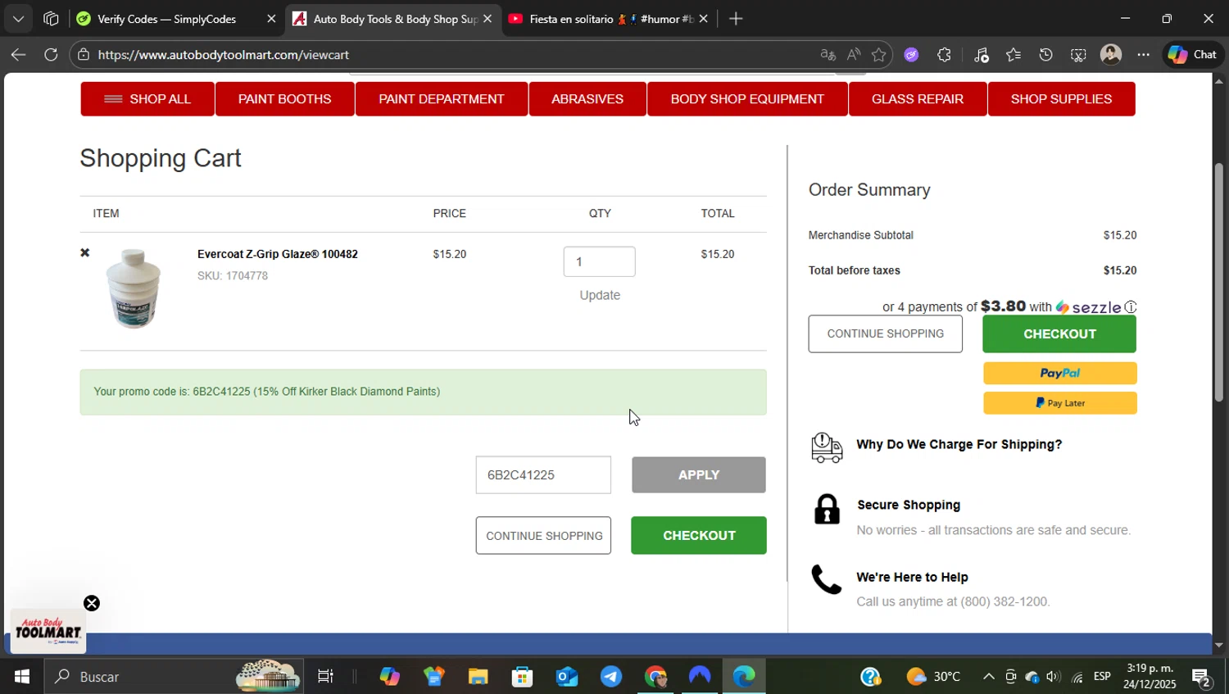Image resolution: width=1229 pixels, height=694 pixels.
Task: Select the address bar URL
Action: 224,55
